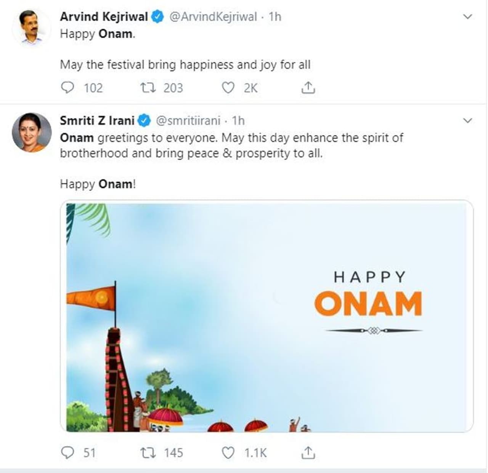Share Smriti Irani's tweet
Image resolution: width=488 pixels, height=473 pixels.
pyautogui.click(x=308, y=453)
